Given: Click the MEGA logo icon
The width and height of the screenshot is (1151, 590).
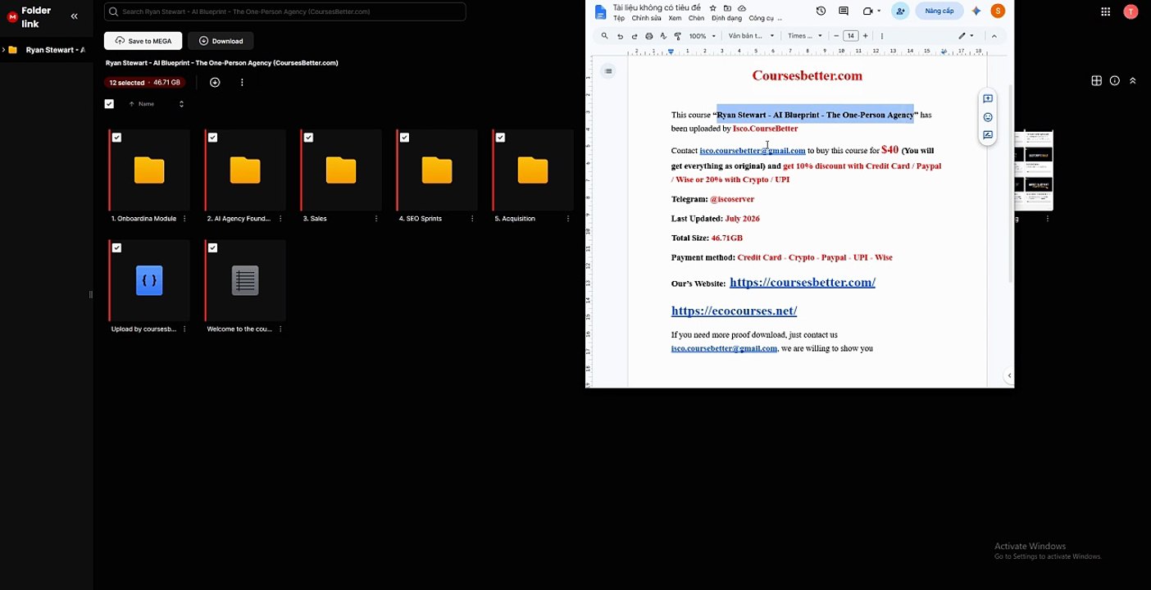Looking at the screenshot, I should click(12, 17).
